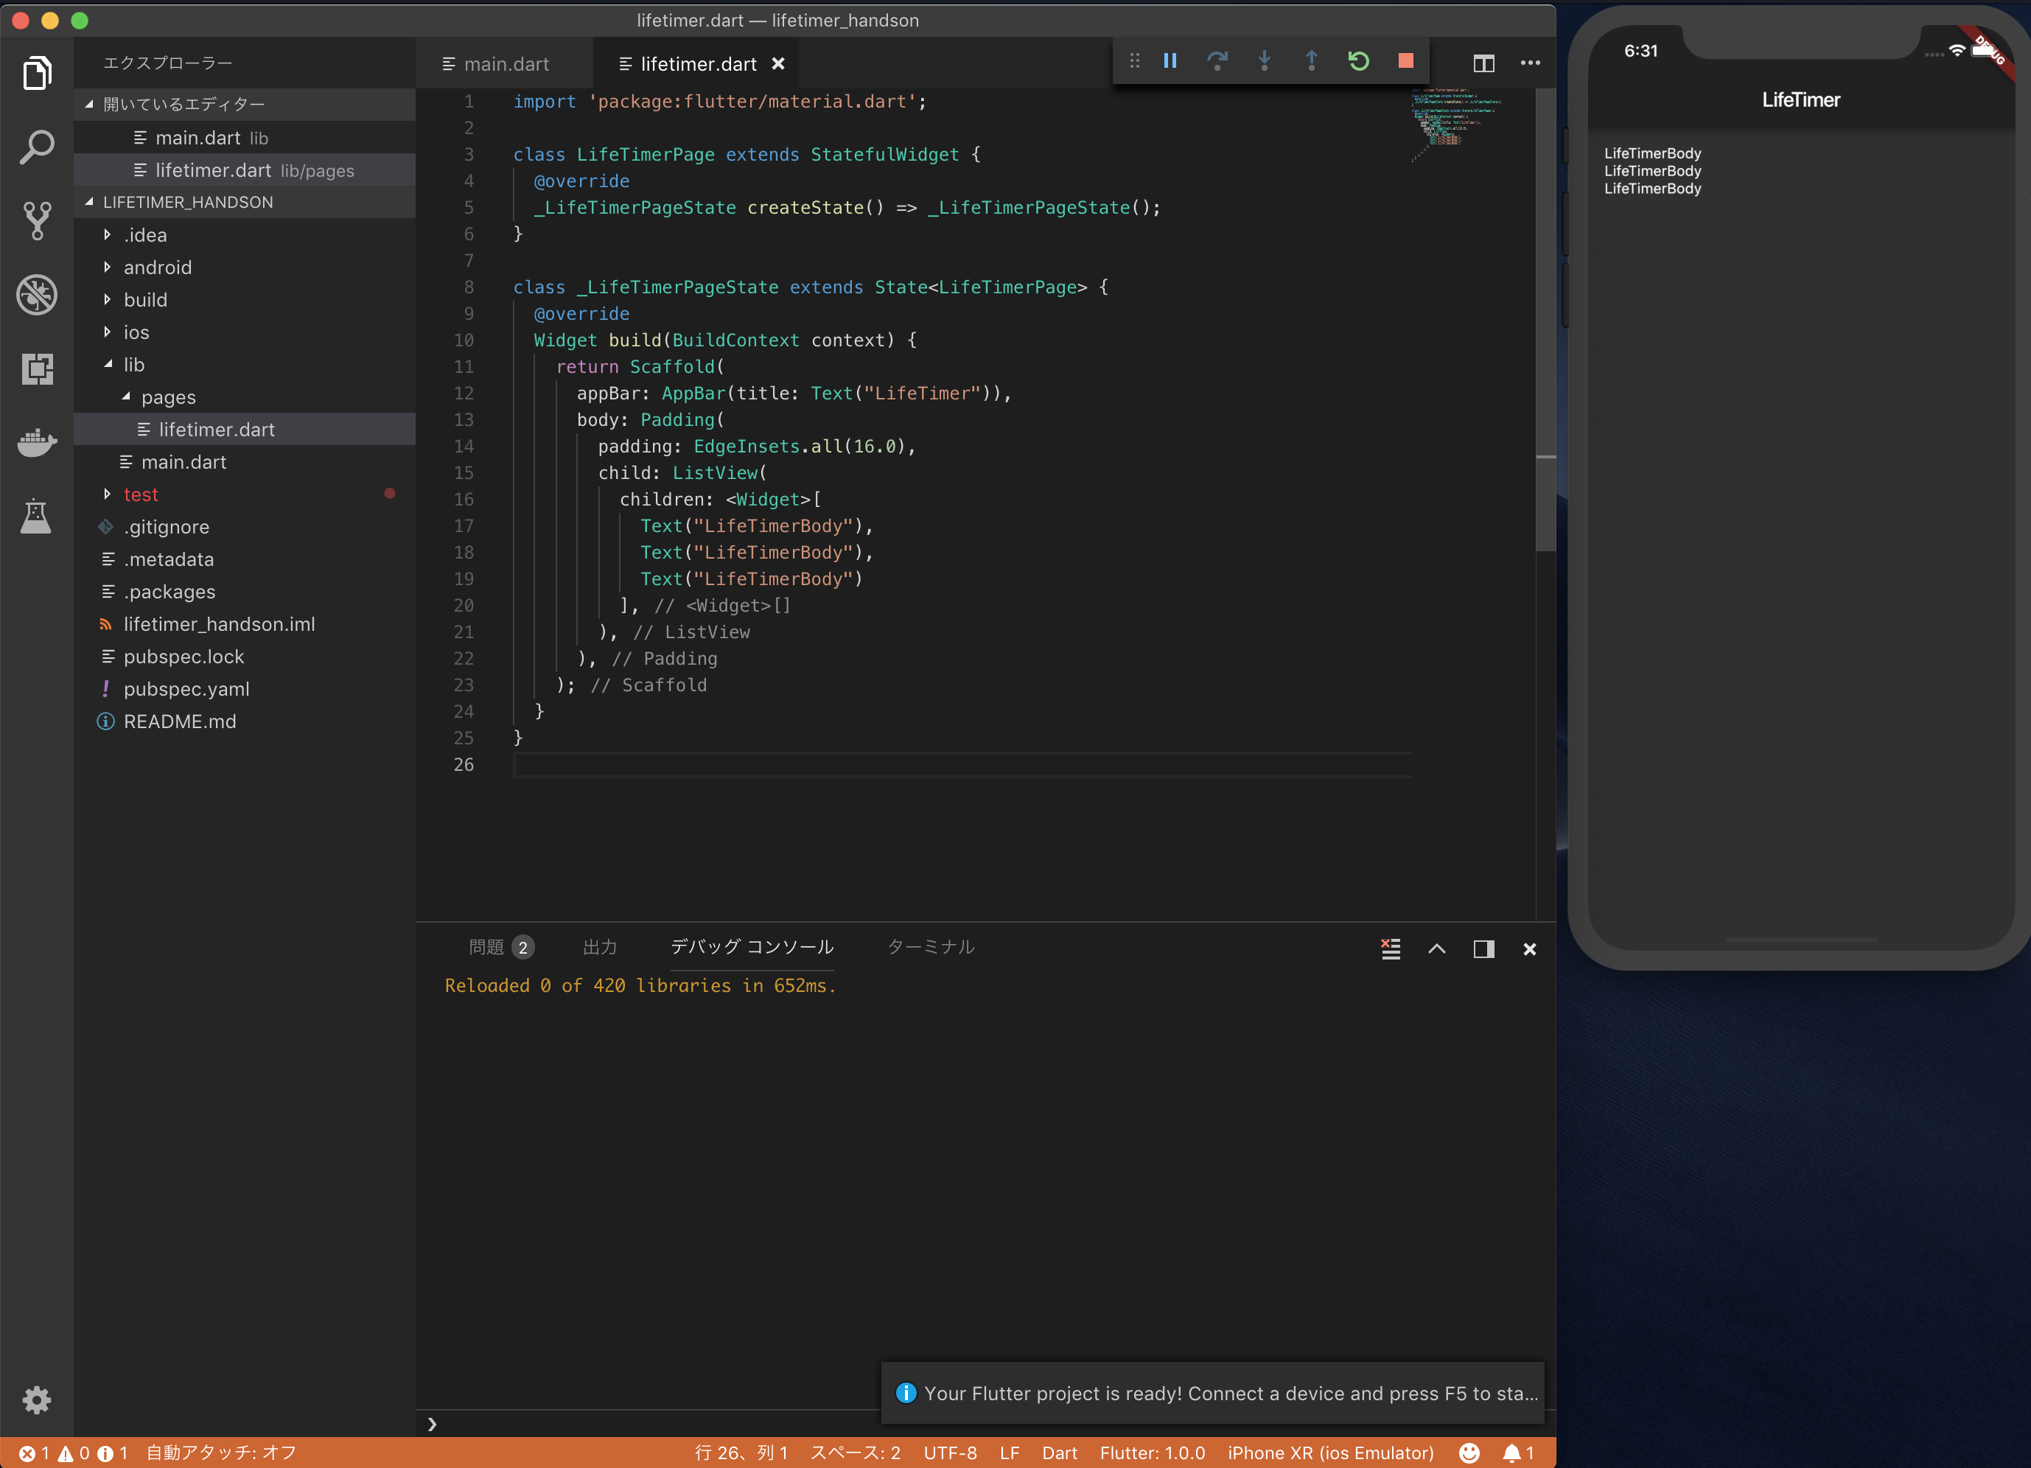The image size is (2031, 1468).
Task: Click the editor vertical scrollbar
Action: pyautogui.click(x=1545, y=320)
